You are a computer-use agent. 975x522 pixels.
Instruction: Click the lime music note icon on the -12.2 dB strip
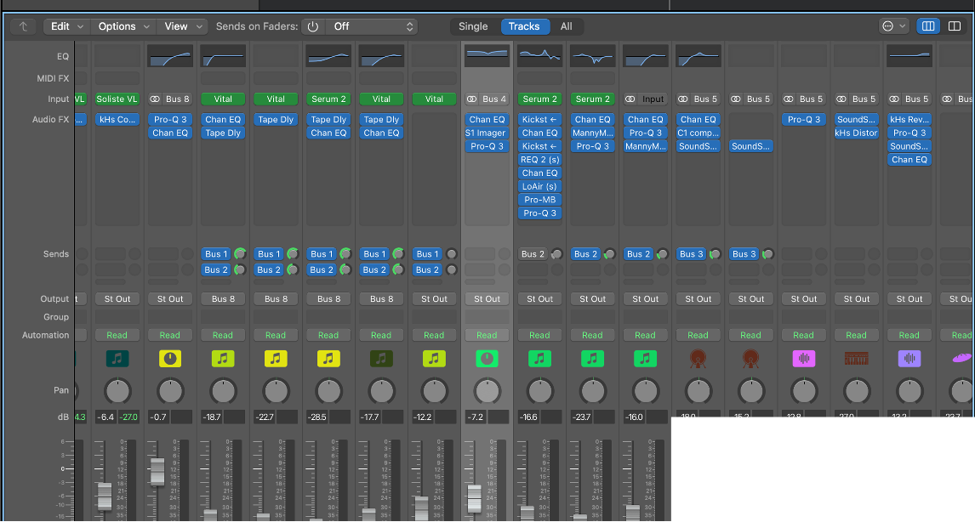(x=434, y=359)
